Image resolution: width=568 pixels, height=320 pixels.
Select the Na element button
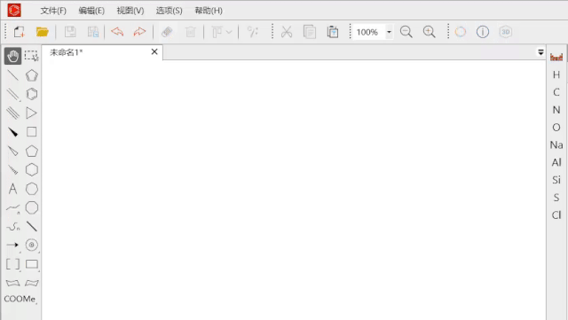(556, 145)
